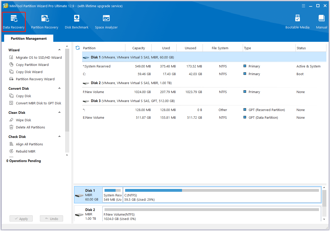
Task: Choose Wipe Disk
Action: (20, 120)
